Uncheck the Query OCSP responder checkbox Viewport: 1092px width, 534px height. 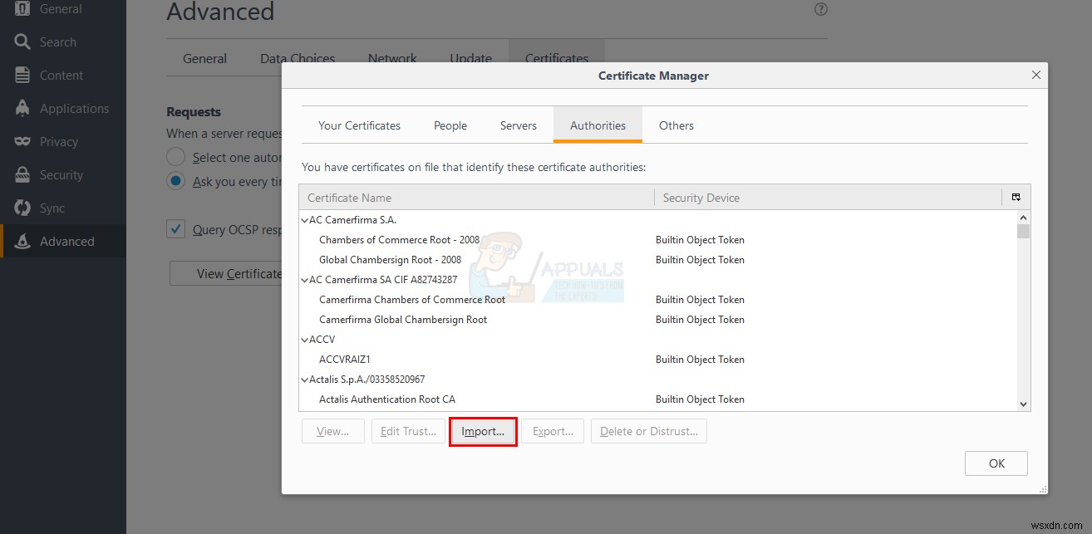point(175,229)
